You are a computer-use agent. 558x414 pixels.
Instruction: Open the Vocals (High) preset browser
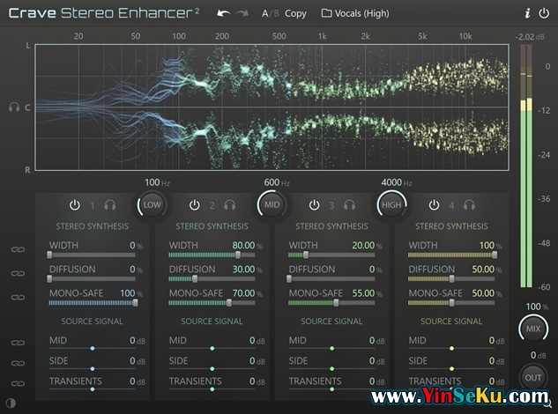coord(354,13)
